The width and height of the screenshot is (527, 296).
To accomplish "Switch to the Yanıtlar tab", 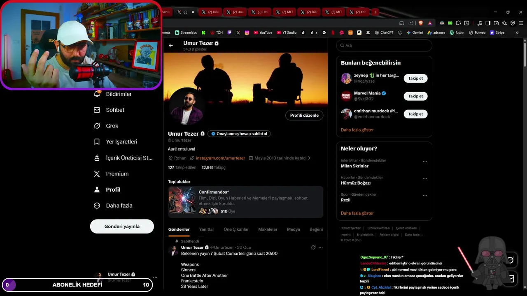I will pyautogui.click(x=207, y=229).
